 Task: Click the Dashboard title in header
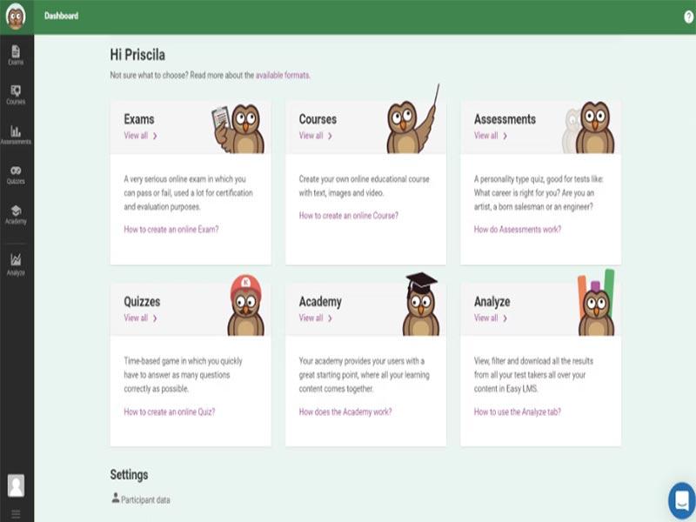pos(61,16)
